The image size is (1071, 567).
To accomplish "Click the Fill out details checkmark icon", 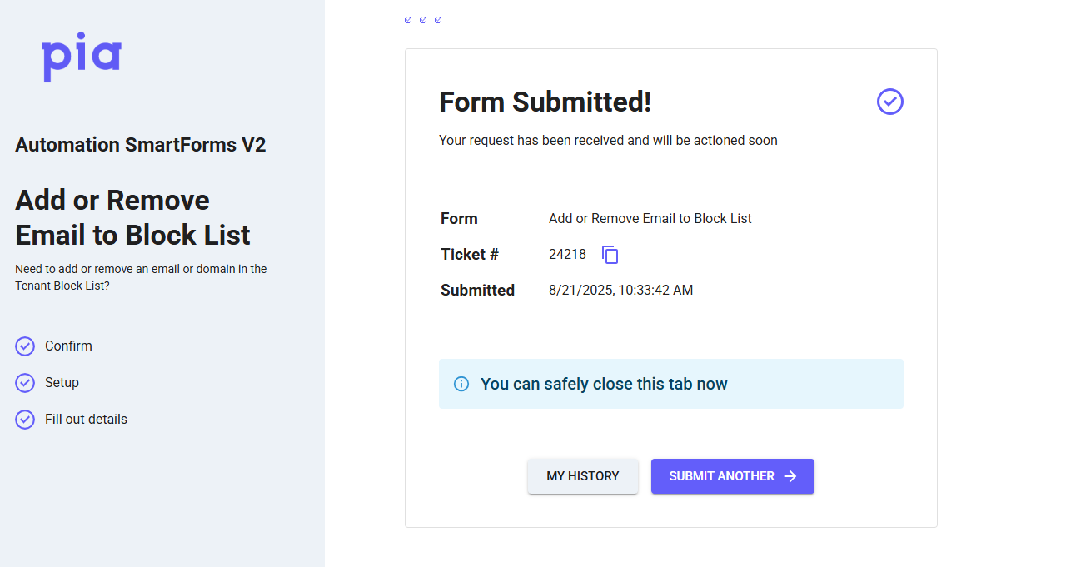I will click(x=25, y=420).
